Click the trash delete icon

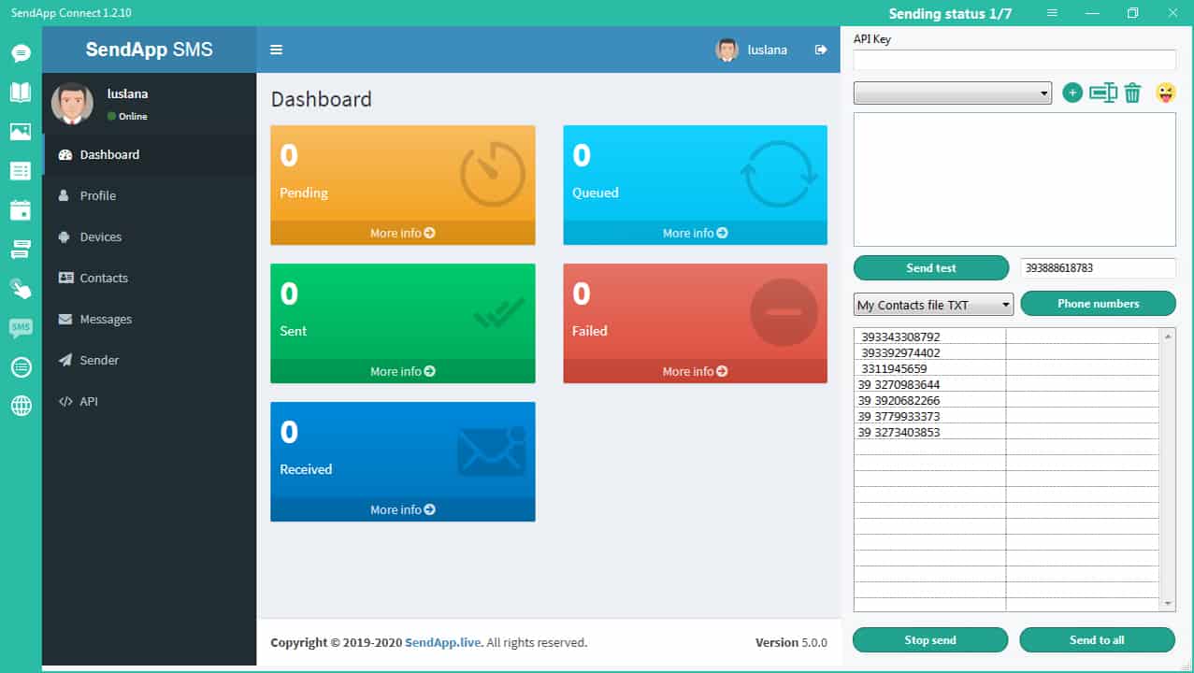(1132, 93)
